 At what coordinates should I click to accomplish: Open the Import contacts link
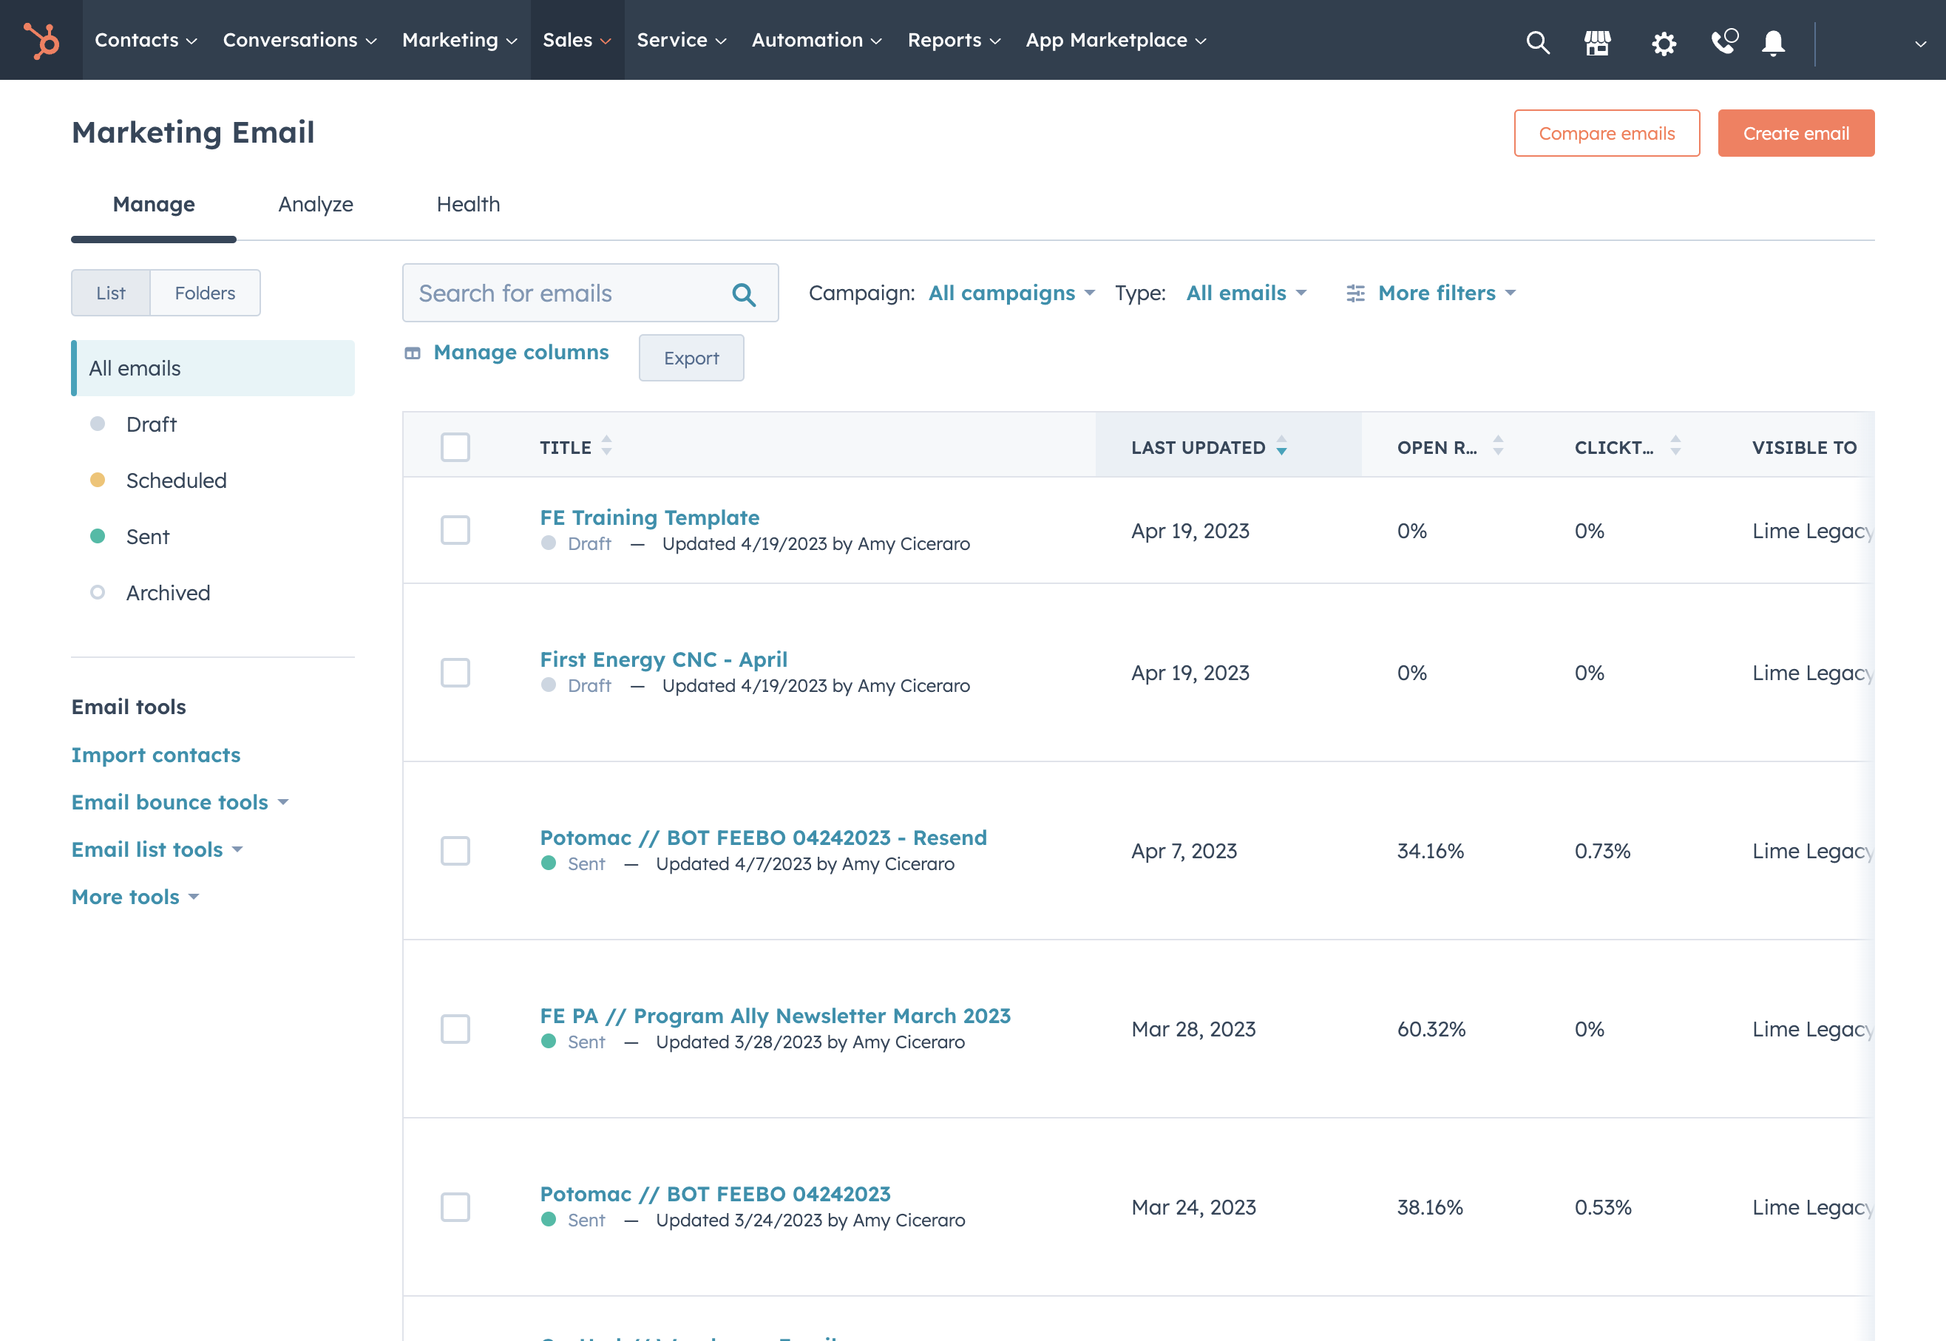[155, 755]
